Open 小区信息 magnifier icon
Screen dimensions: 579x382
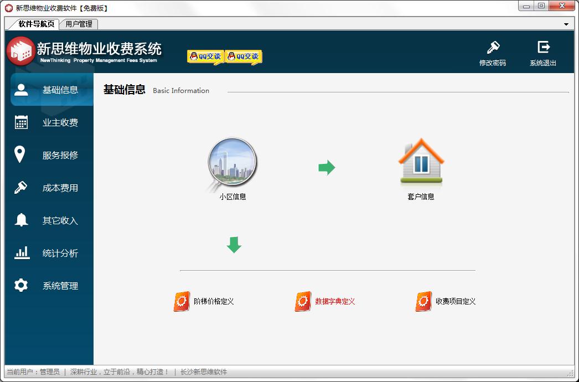232,163
